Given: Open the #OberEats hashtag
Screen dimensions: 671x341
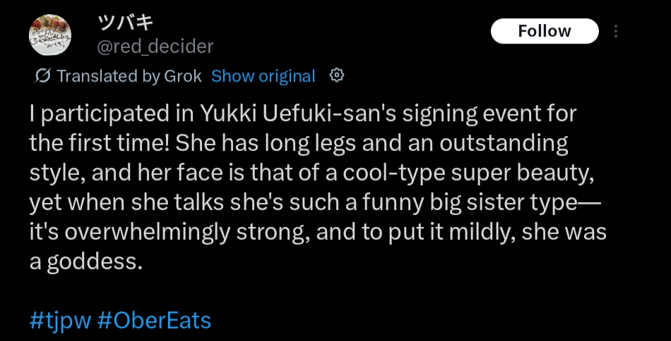Looking at the screenshot, I should 154,321.
